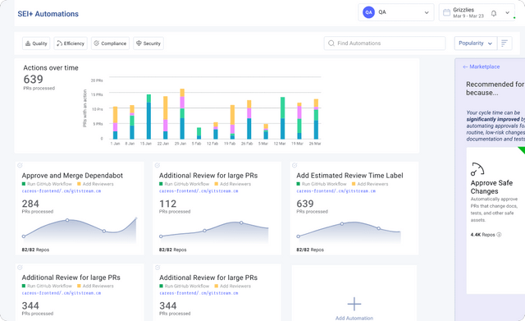Open the calendar icon for Grizzlies sprint
The height and width of the screenshot is (321, 525).
(x=446, y=13)
